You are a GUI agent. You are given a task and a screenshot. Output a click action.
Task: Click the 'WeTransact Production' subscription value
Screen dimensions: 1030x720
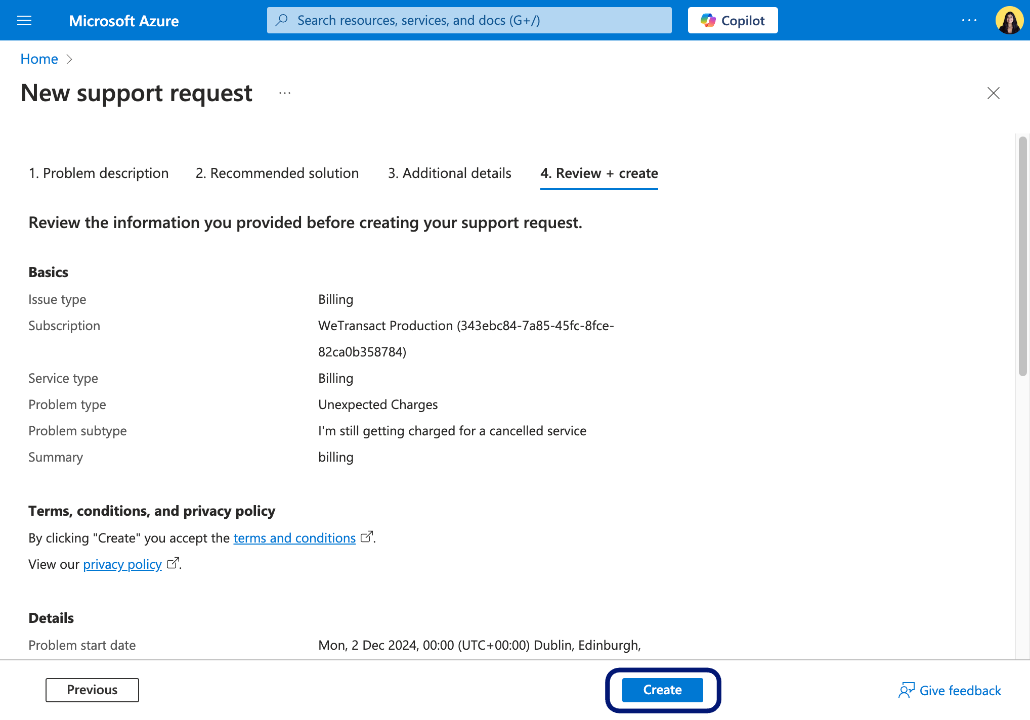466,339
